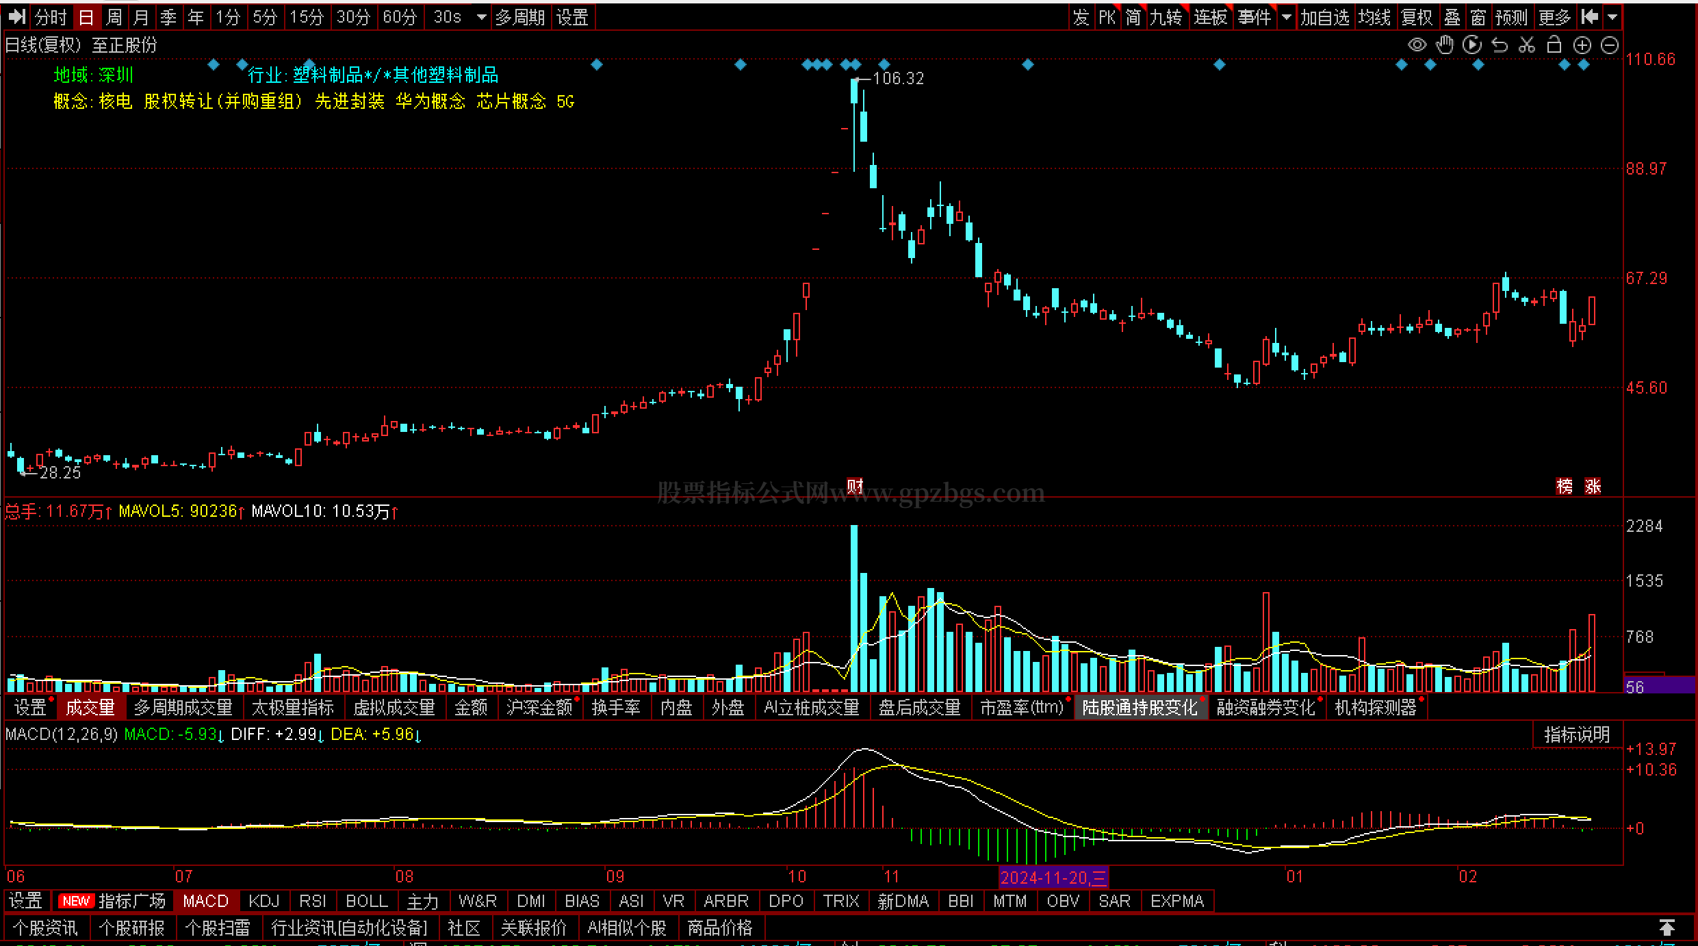Viewport: 1698px width, 946px height.
Task: Click the 榜 badge on the chart
Action: [1565, 486]
